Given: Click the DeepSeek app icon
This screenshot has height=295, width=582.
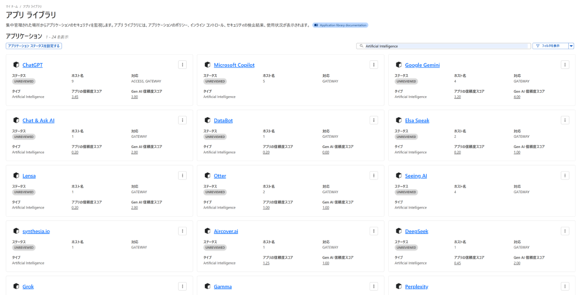Looking at the screenshot, I should (399, 231).
